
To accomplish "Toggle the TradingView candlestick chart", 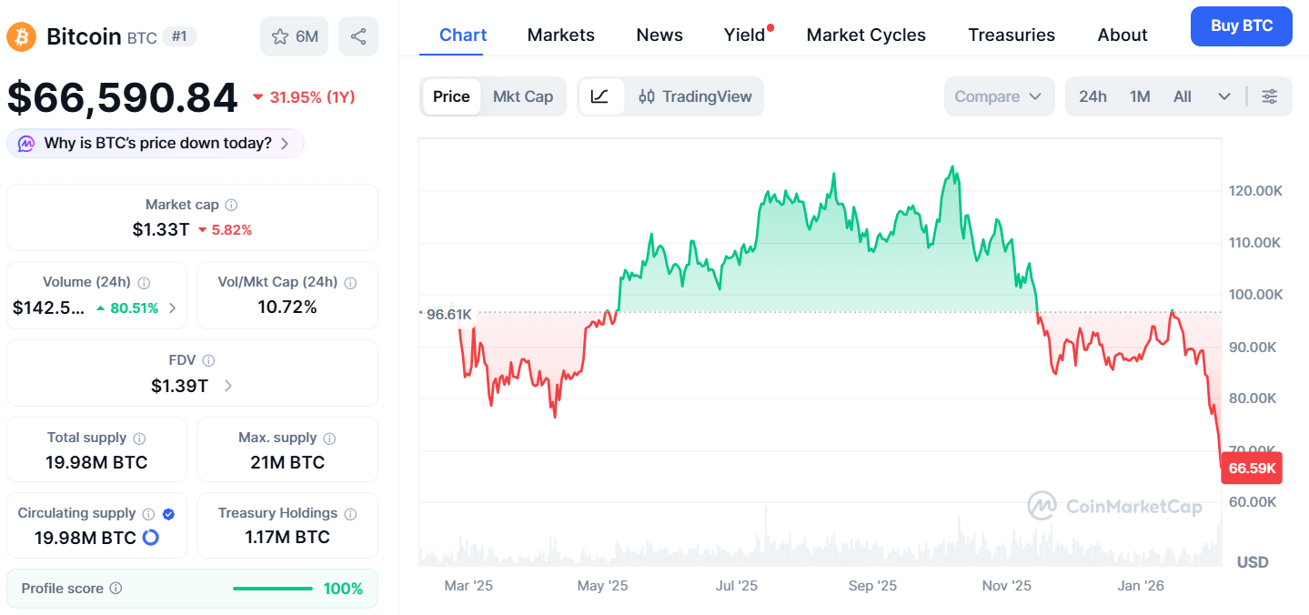I will pos(696,96).
